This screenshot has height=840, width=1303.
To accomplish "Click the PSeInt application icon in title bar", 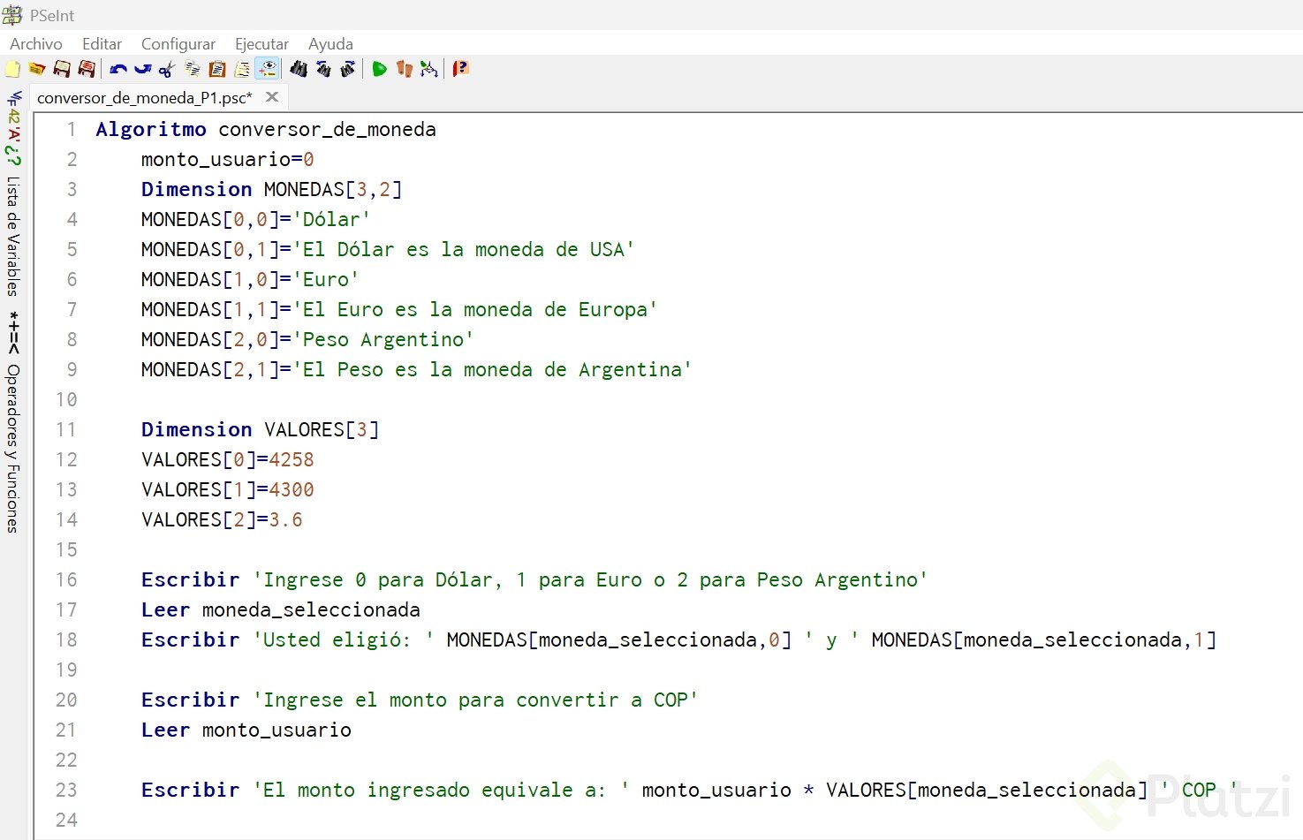I will pyautogui.click(x=12, y=15).
